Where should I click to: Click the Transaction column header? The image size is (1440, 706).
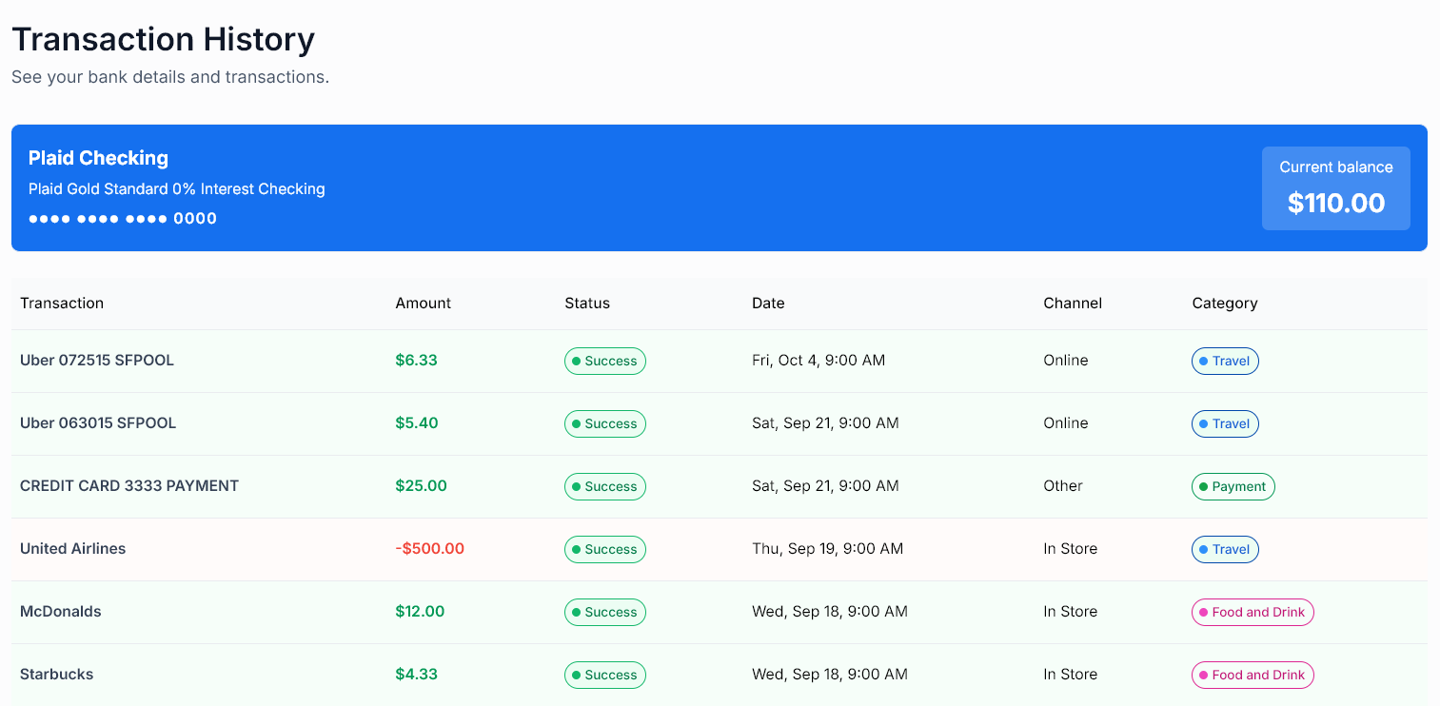(x=62, y=303)
